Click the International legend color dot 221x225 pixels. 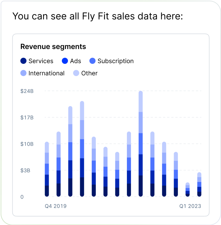coord(24,73)
